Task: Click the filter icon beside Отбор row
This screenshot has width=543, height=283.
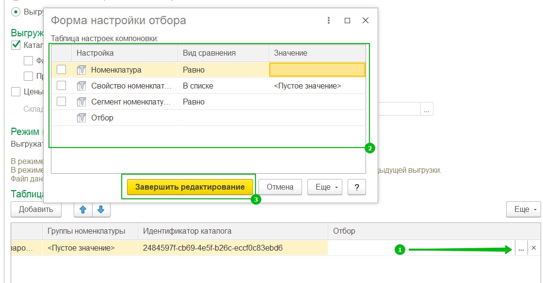Action: (81, 118)
